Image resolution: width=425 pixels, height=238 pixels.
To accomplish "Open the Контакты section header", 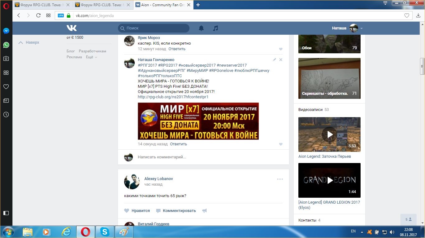I will (x=307, y=220).
